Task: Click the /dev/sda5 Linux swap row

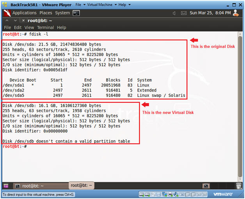Action: [x=94, y=95]
